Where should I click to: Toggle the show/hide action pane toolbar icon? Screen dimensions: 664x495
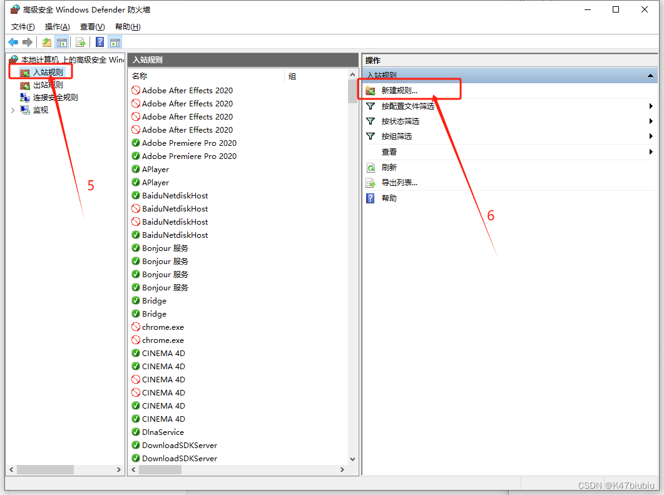click(115, 43)
